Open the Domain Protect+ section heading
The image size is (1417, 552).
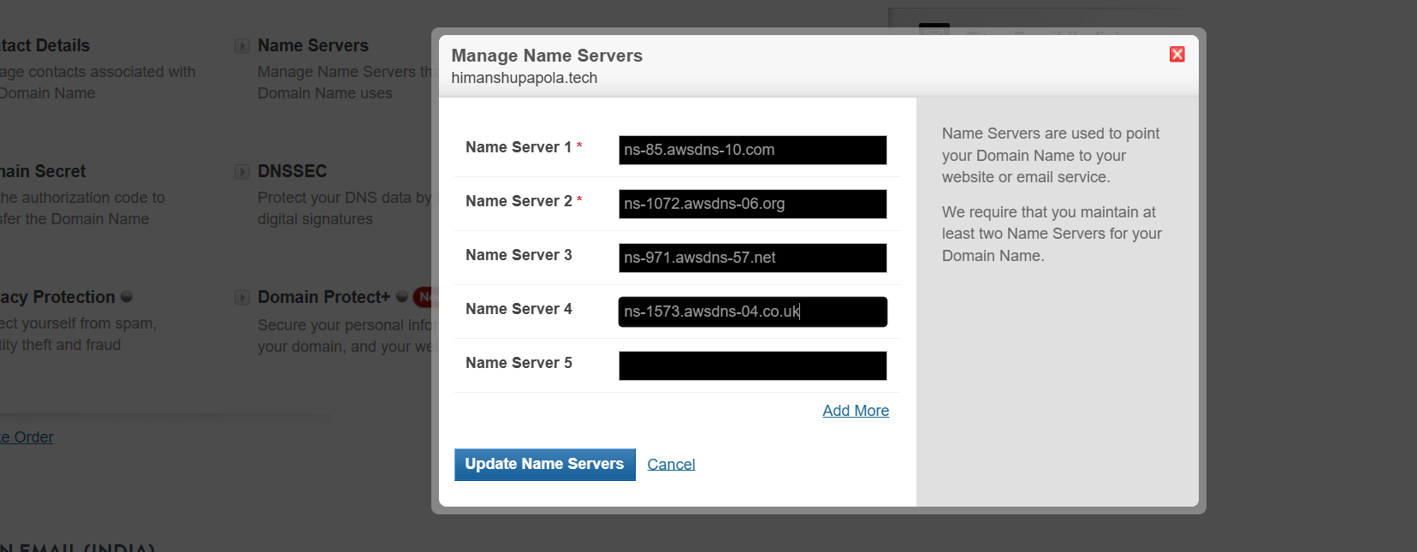323,298
